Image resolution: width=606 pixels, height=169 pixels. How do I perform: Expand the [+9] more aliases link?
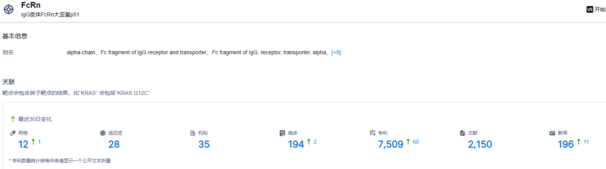coord(336,52)
